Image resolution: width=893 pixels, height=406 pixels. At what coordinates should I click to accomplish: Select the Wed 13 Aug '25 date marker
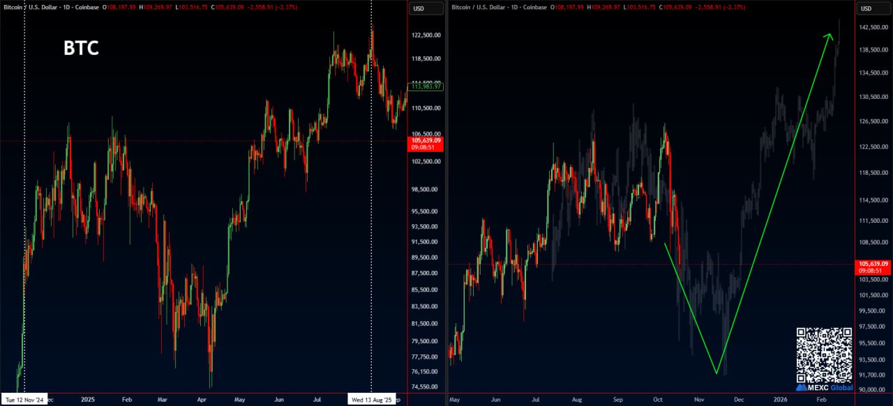pyautogui.click(x=370, y=400)
